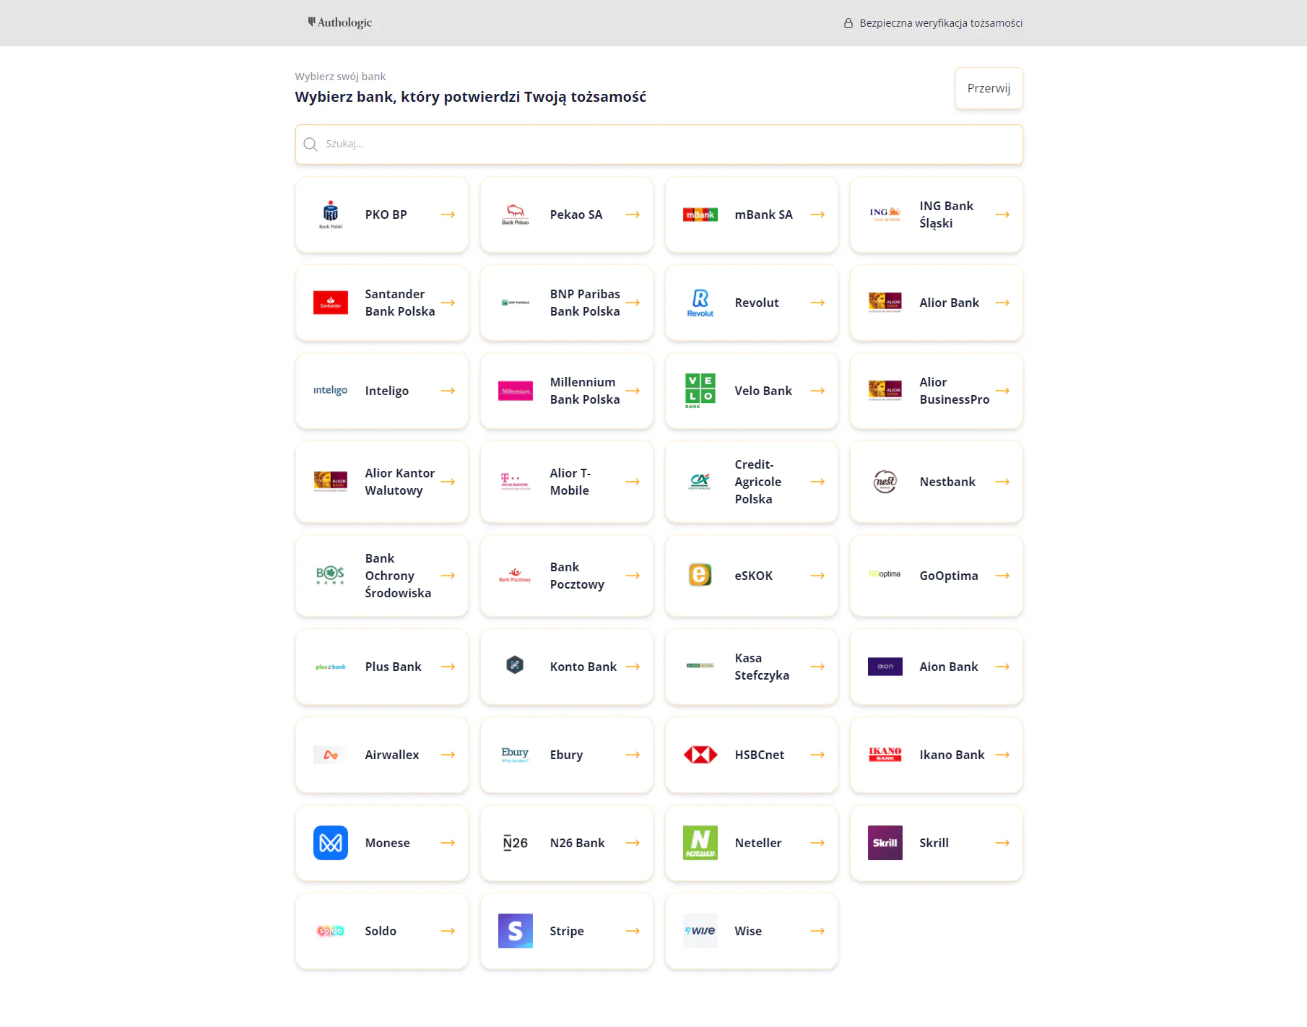This screenshot has width=1307, height=1027.
Task: Click the Aion Bank label text
Action: [x=949, y=667]
